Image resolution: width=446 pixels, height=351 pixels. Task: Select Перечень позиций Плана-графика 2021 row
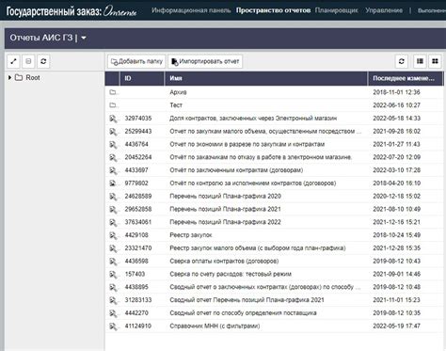tap(274, 209)
